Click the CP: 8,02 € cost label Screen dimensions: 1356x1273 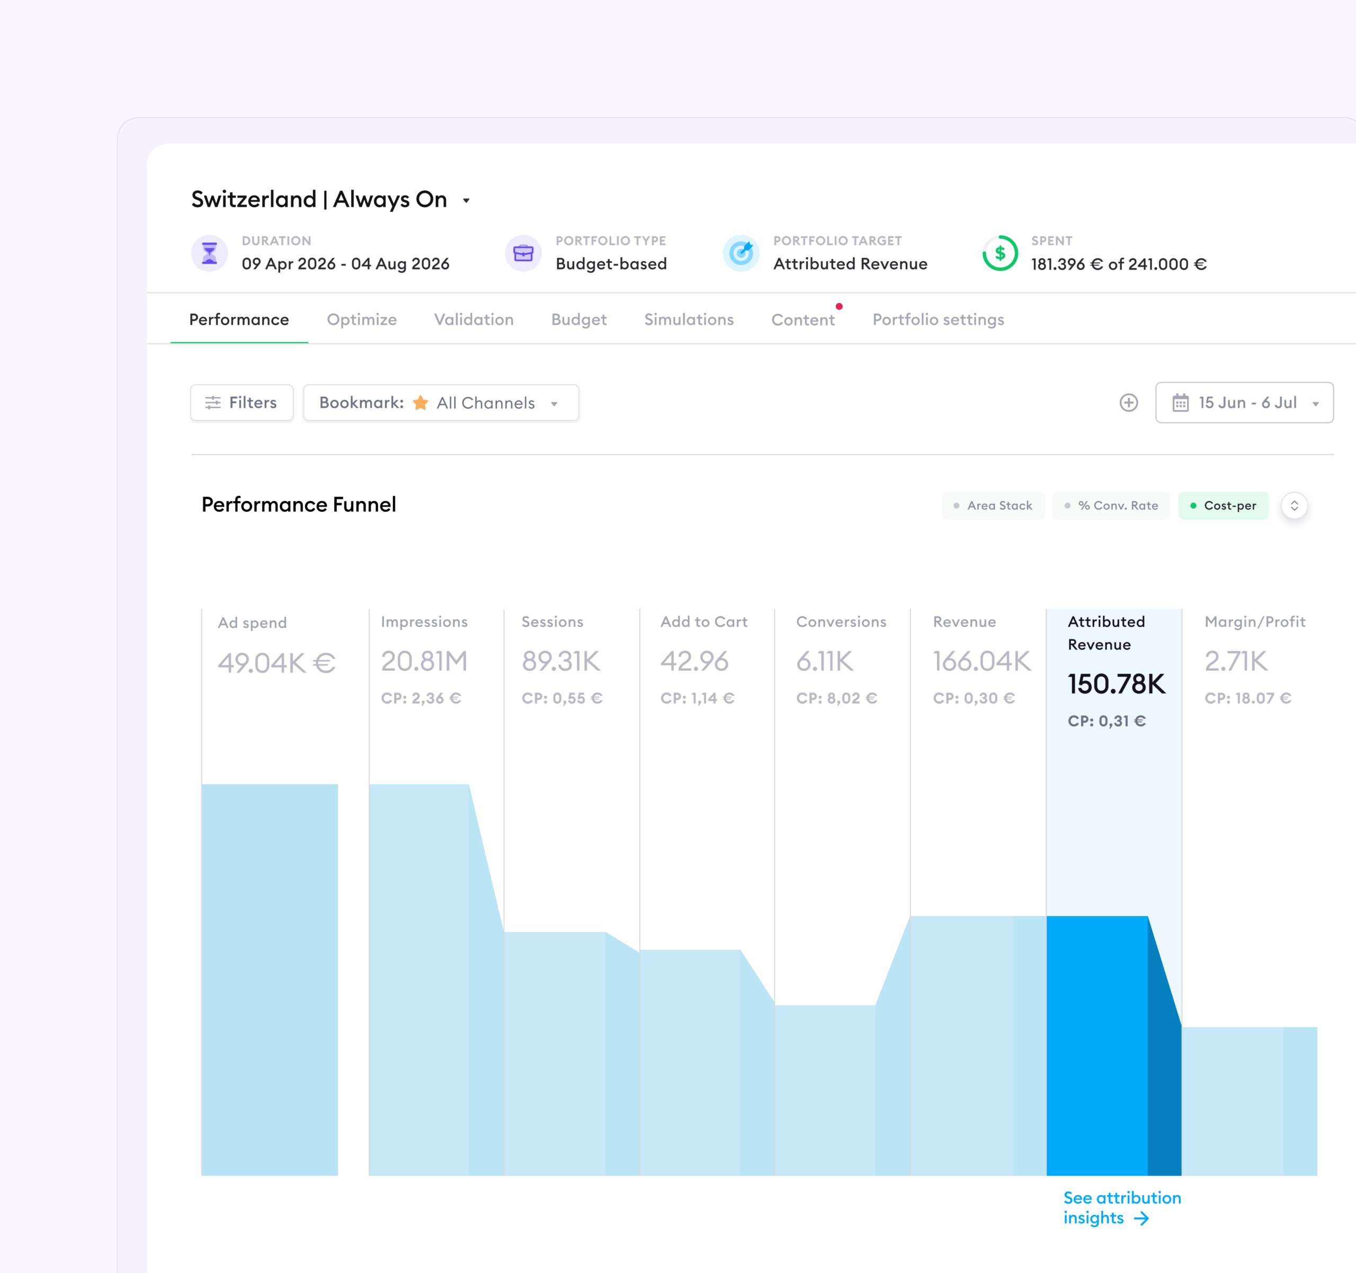[x=837, y=698]
